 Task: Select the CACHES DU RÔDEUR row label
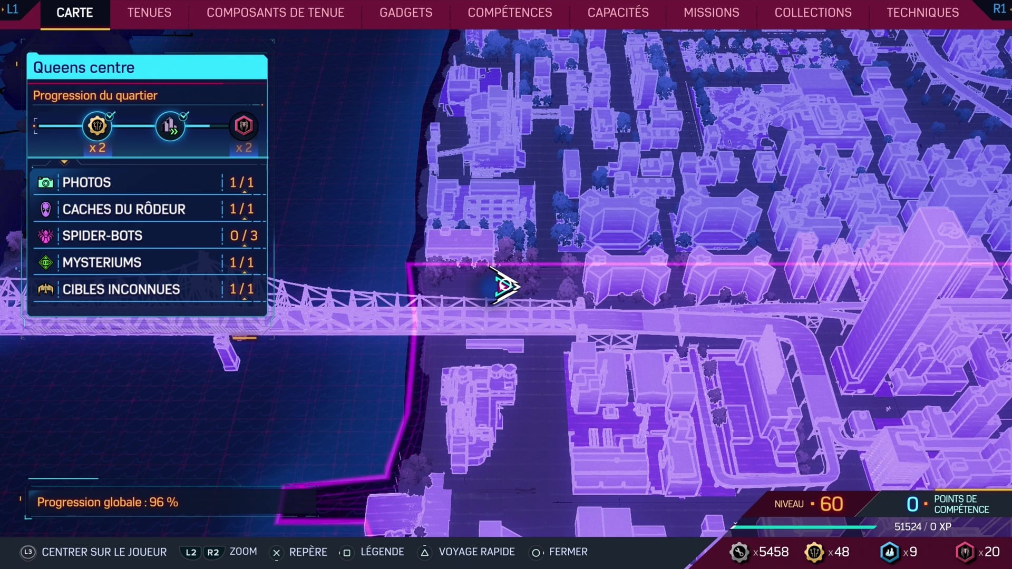[x=124, y=209]
